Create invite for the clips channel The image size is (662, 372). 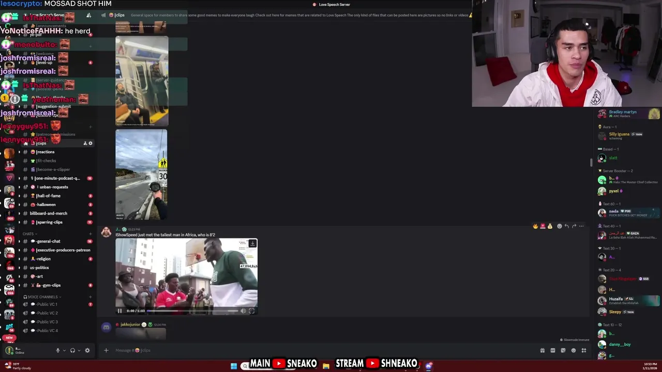(x=85, y=143)
